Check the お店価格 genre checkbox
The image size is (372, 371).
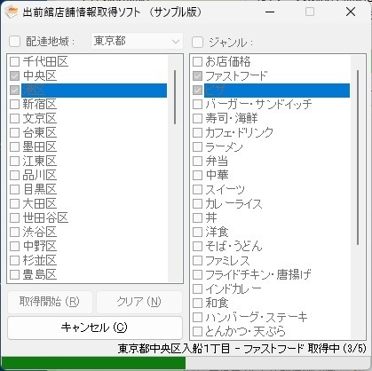pyautogui.click(x=197, y=61)
